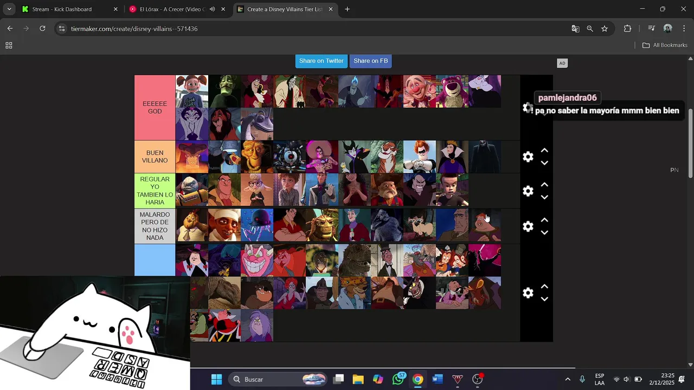Open settings gear for MALARDO PERO row
The image size is (694, 390).
pyautogui.click(x=528, y=226)
